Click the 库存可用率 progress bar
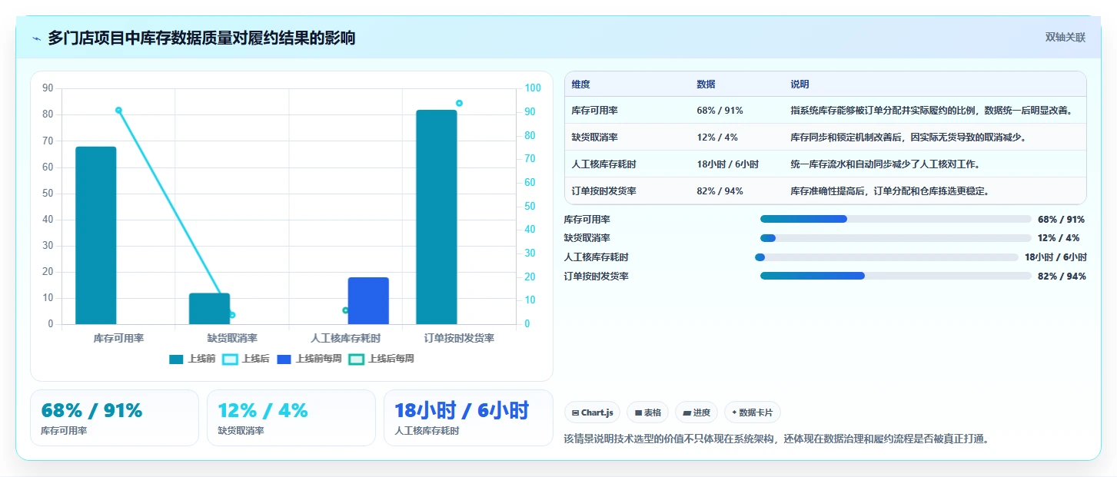1117x477 pixels. [x=896, y=219]
